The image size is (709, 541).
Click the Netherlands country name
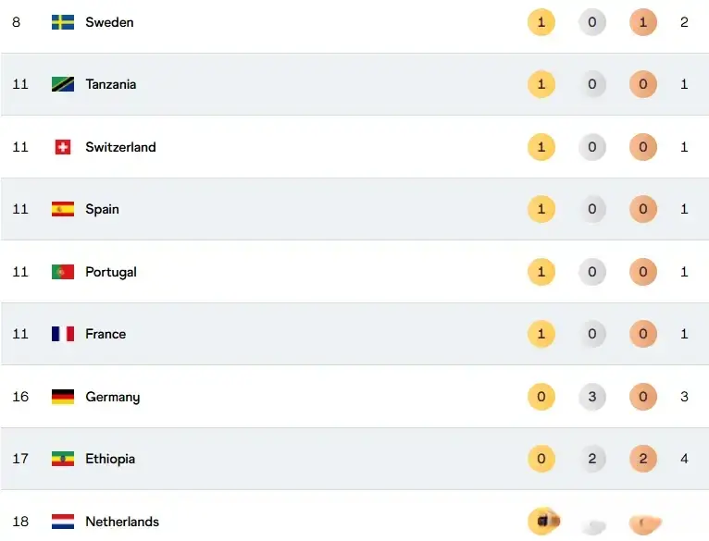click(x=122, y=522)
